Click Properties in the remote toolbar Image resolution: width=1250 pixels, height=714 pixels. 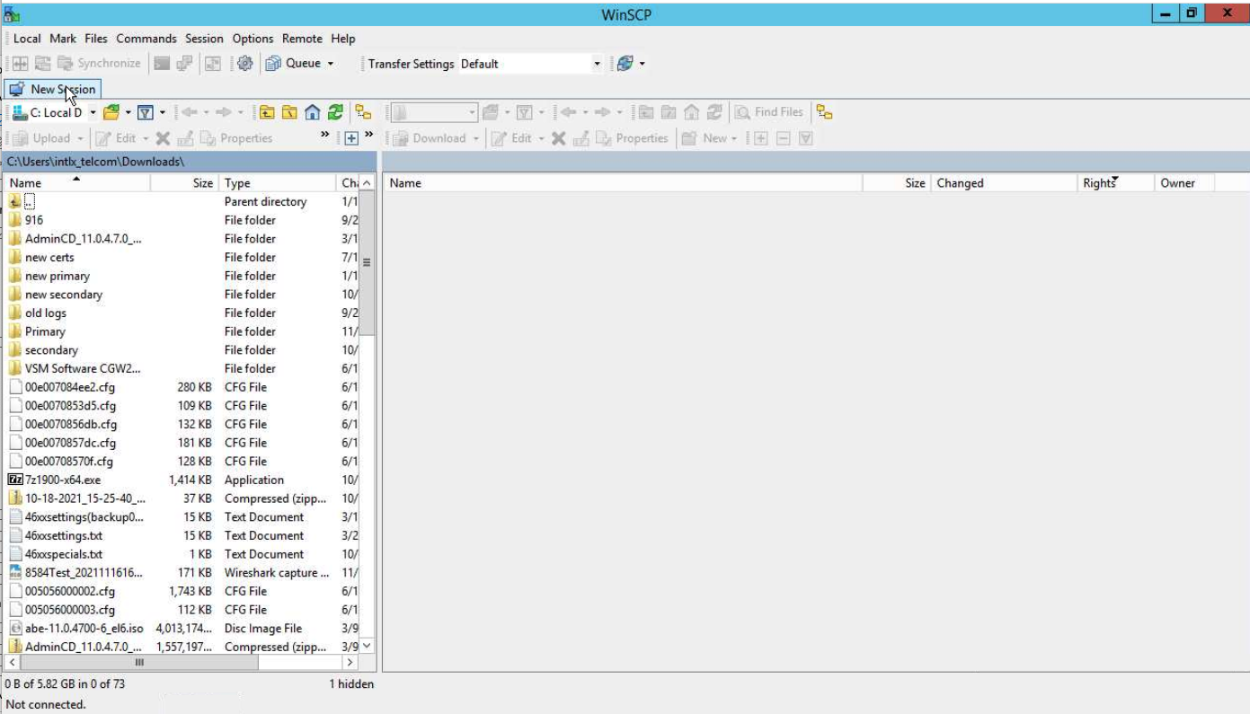pos(633,138)
